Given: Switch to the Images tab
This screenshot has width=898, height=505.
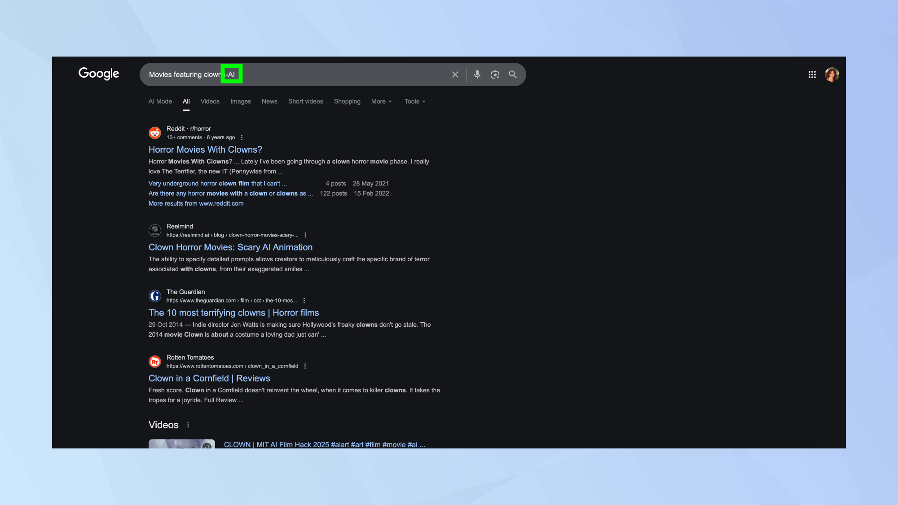Looking at the screenshot, I should [240, 101].
